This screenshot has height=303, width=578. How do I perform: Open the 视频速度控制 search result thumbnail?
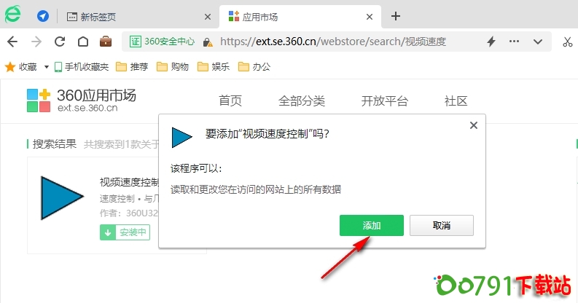[62, 198]
